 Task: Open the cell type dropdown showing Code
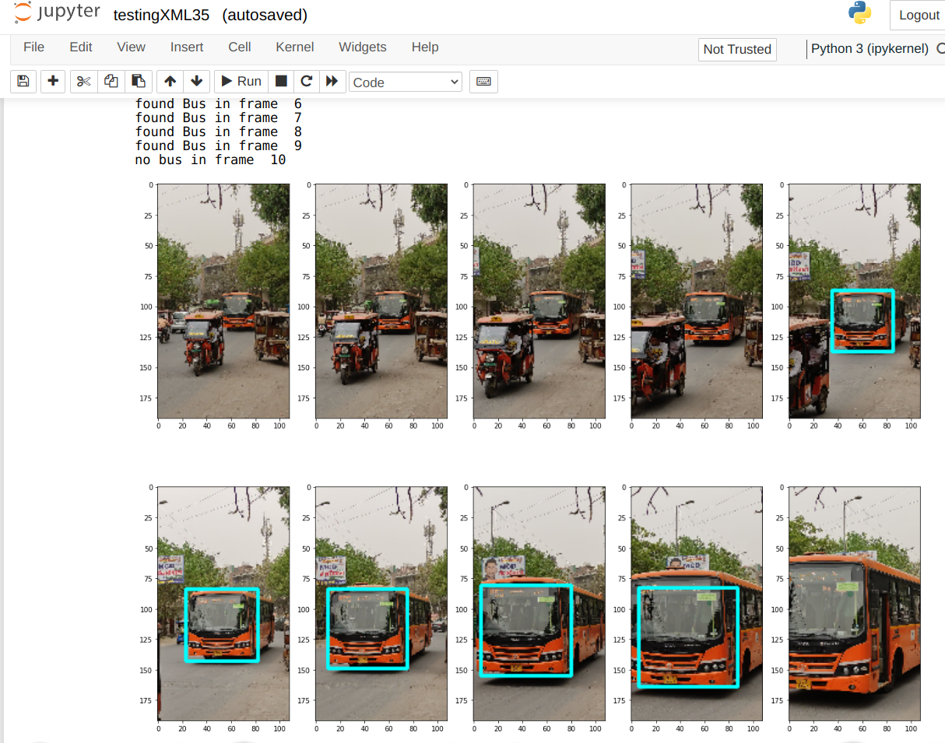coord(405,81)
